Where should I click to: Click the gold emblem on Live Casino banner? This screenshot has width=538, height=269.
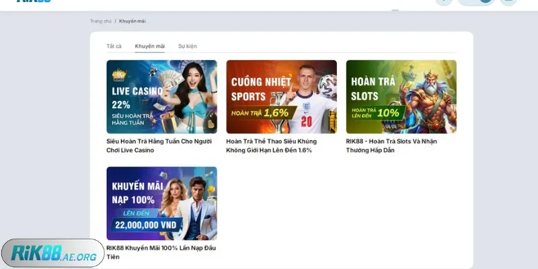click(x=119, y=73)
